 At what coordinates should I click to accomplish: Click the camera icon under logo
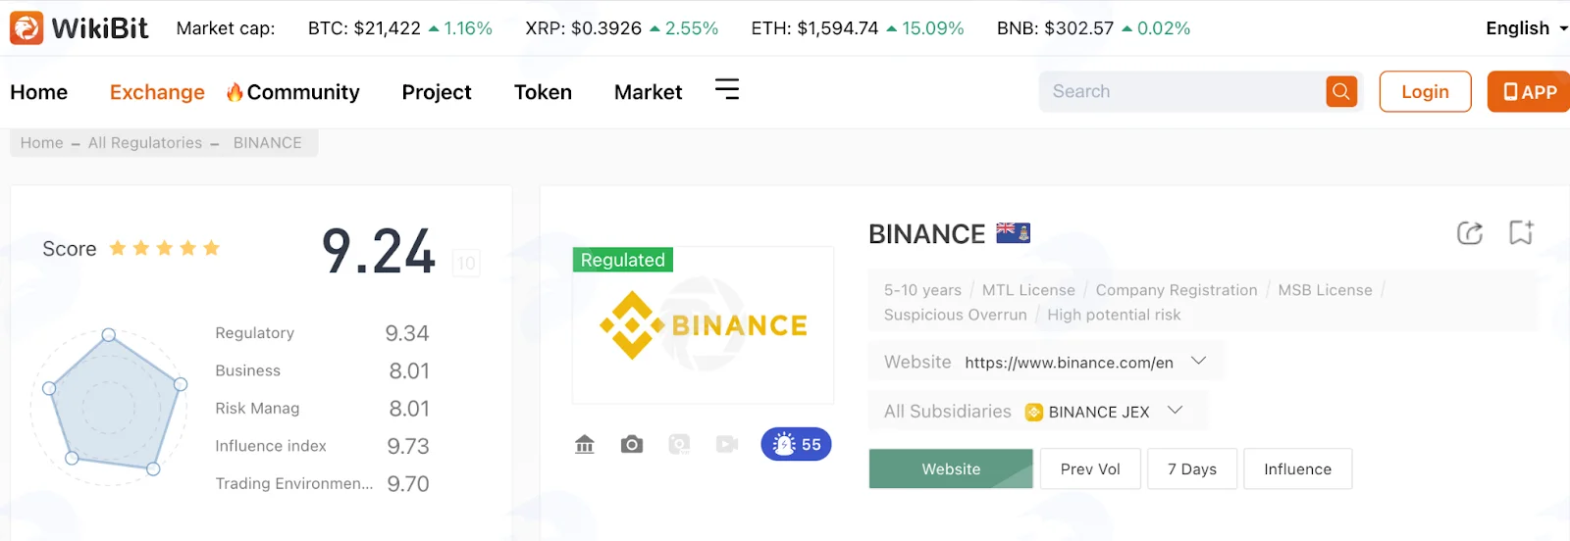click(632, 444)
